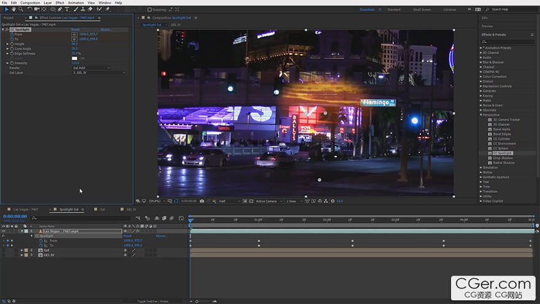The width and height of the screenshot is (540, 304).
Task: Toggle the Cone Angle stopwatch
Action: pos(12,49)
